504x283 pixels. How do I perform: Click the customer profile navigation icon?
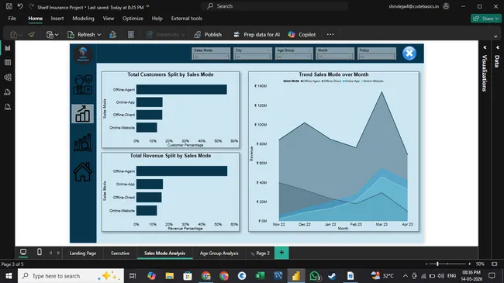[x=83, y=85]
